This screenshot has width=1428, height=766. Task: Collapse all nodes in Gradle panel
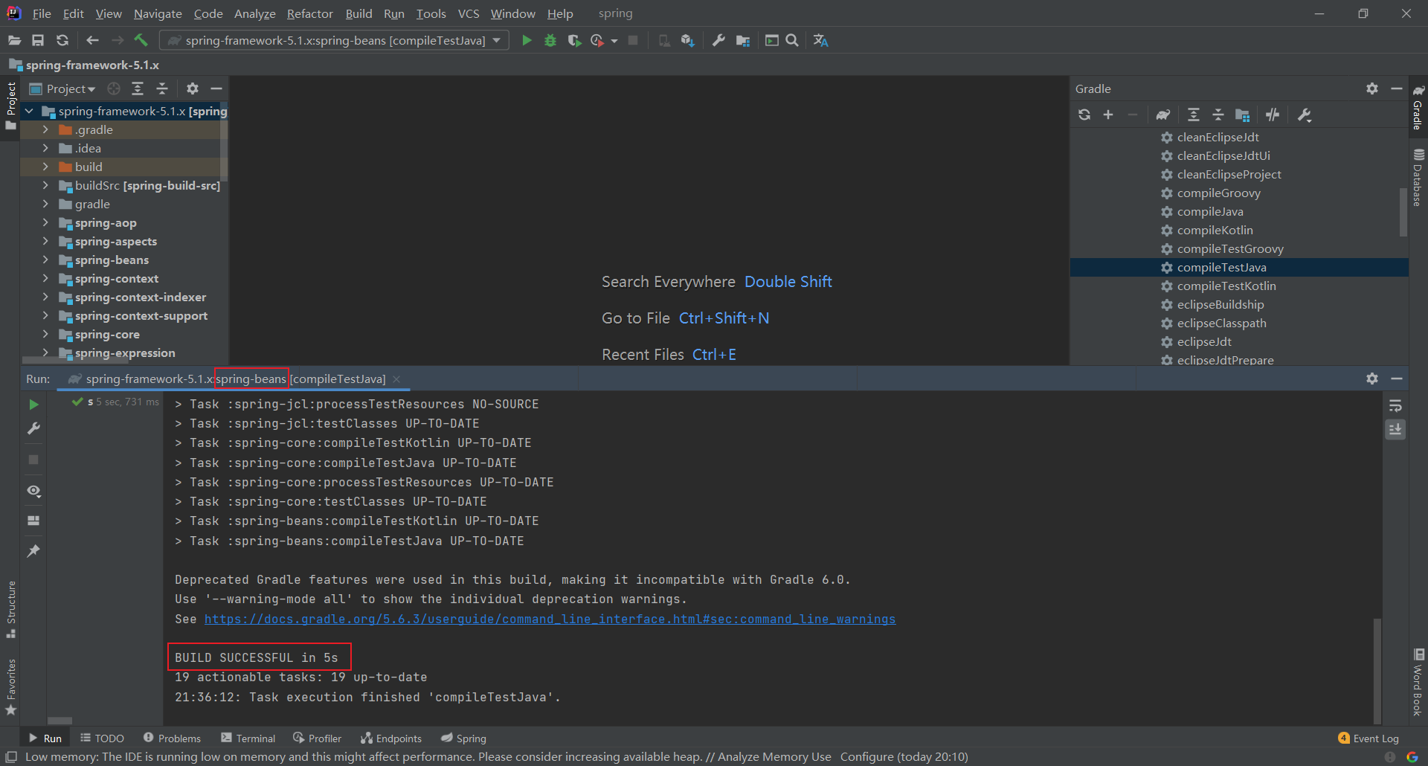point(1218,115)
